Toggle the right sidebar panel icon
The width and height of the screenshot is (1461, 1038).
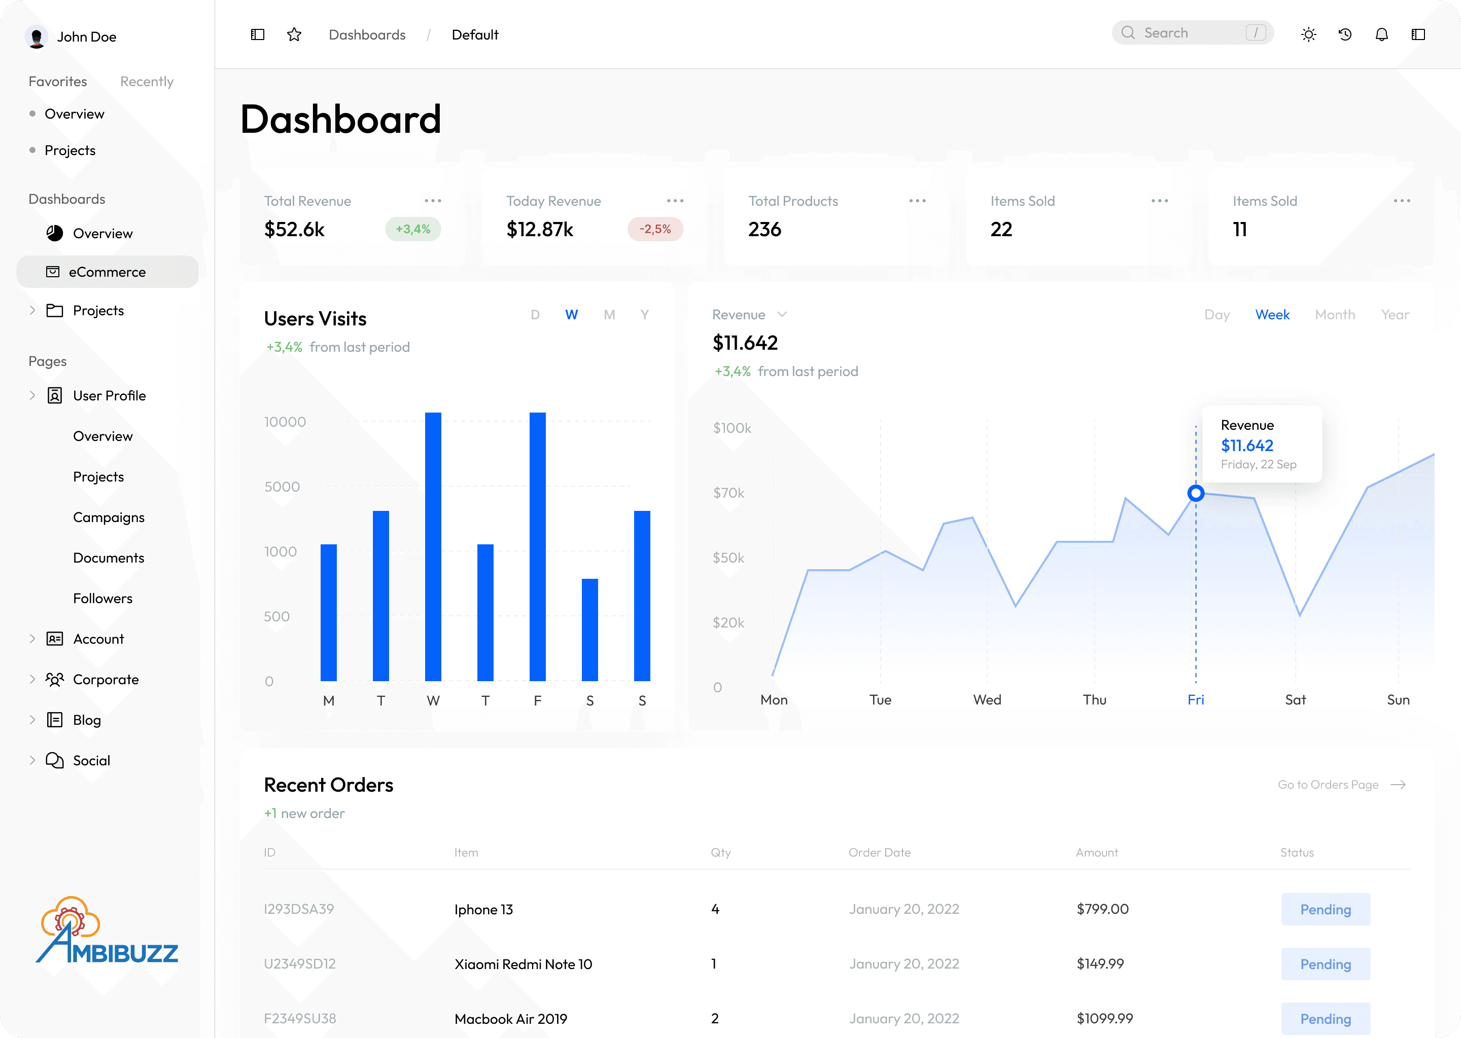click(x=1418, y=34)
